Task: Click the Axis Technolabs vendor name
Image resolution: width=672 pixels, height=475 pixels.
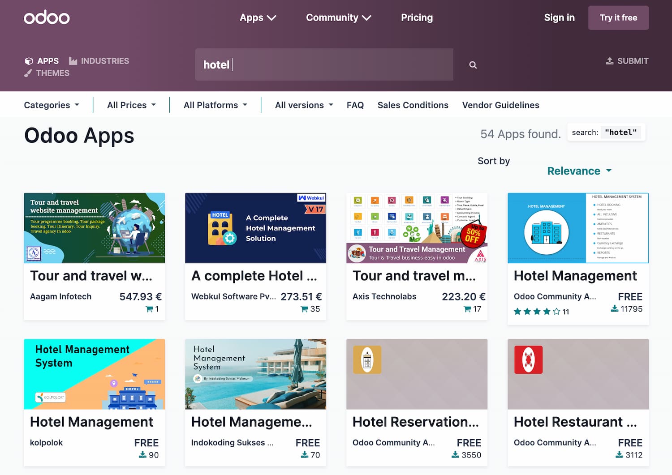Action: tap(384, 296)
